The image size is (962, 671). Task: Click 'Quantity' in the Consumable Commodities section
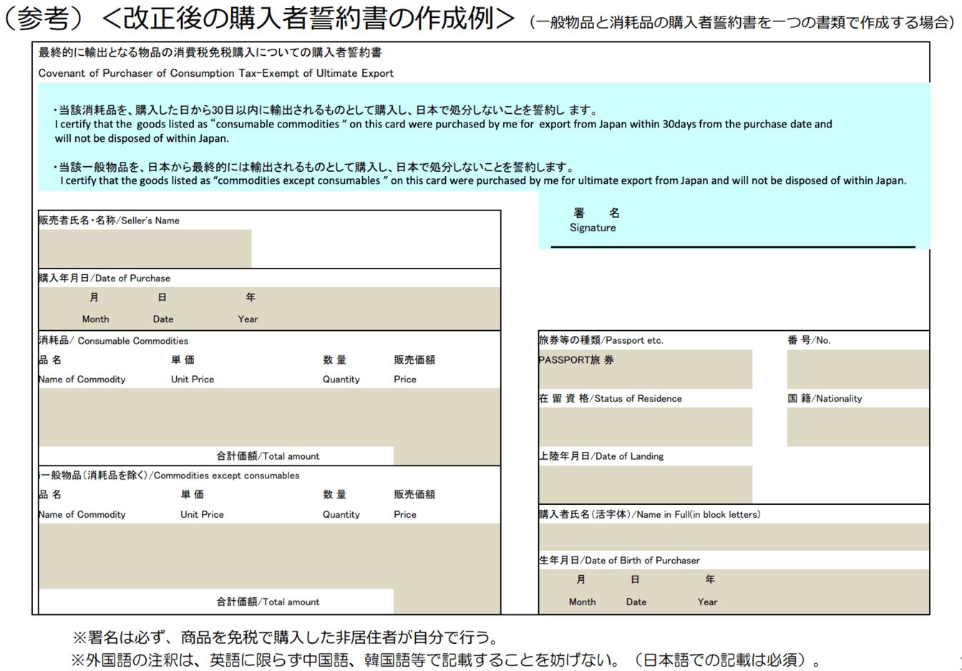(x=341, y=380)
